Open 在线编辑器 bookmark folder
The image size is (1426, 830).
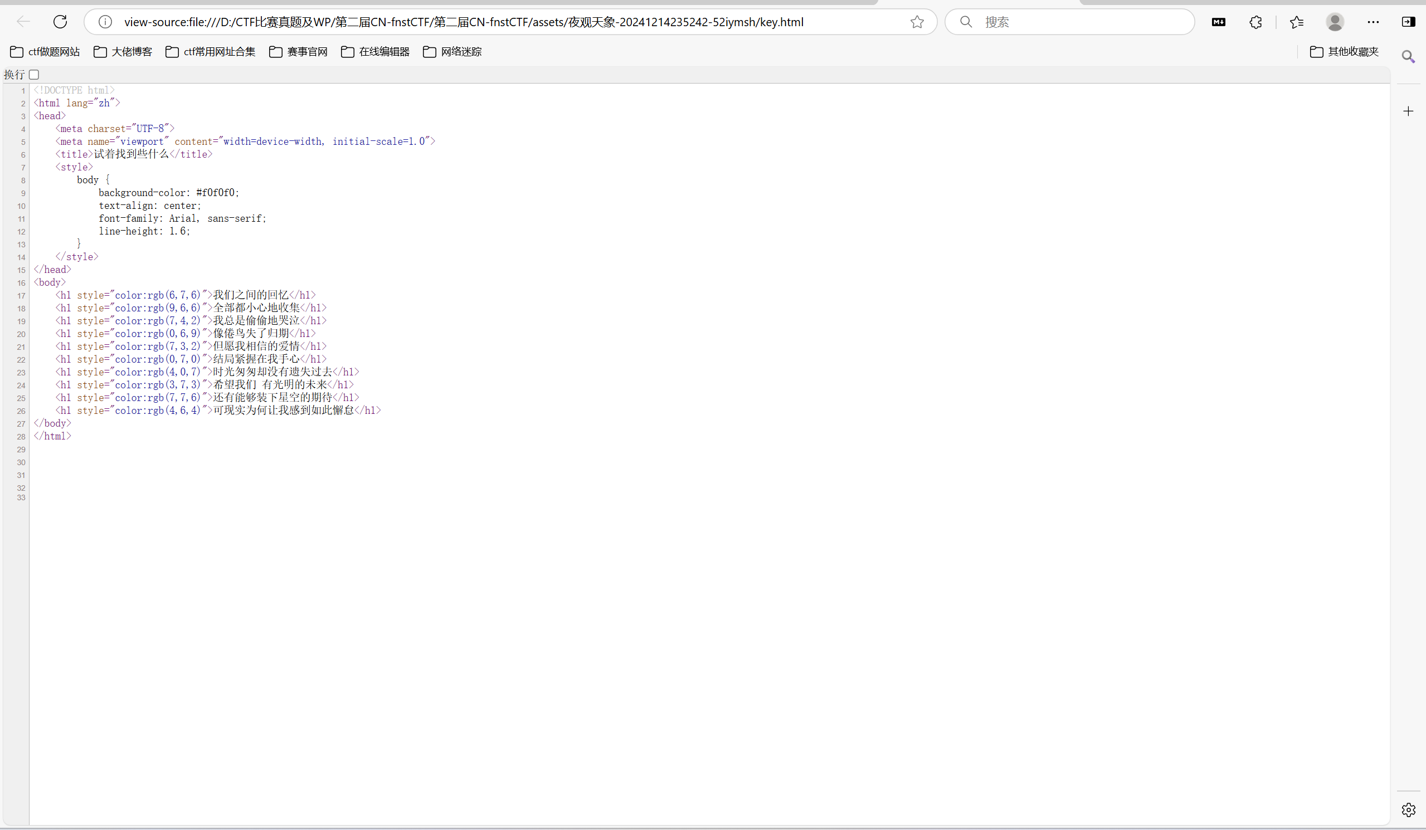click(375, 52)
